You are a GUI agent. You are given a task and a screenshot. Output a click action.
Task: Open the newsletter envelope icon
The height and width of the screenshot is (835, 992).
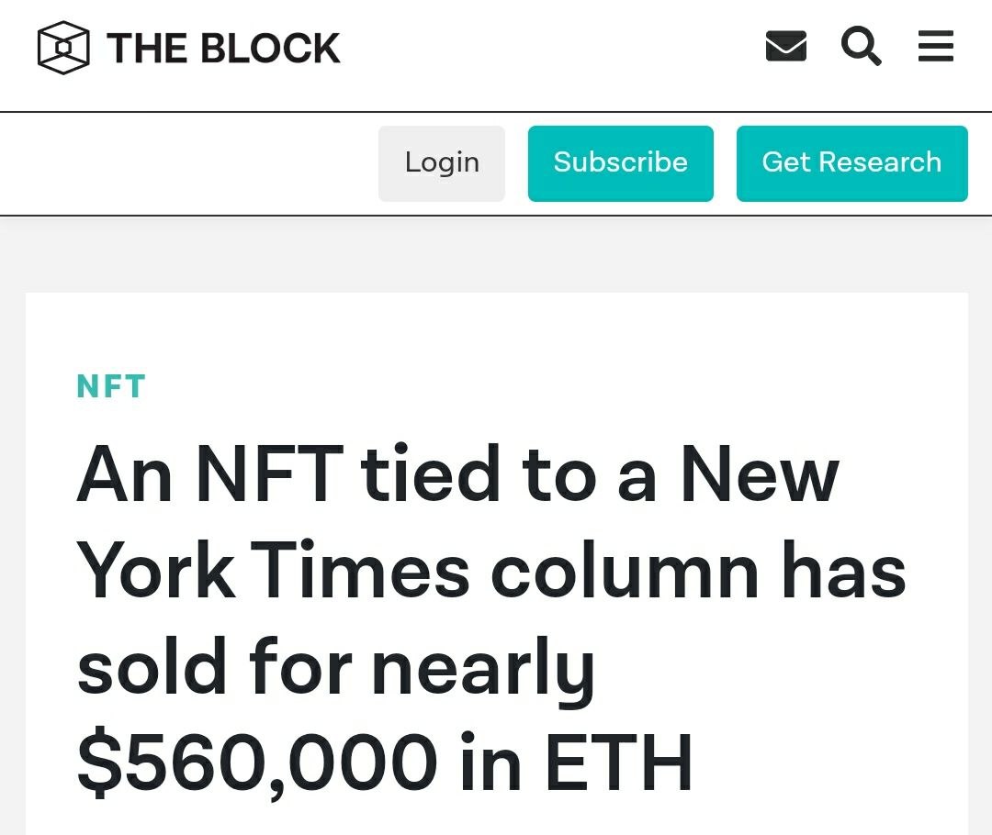[785, 46]
